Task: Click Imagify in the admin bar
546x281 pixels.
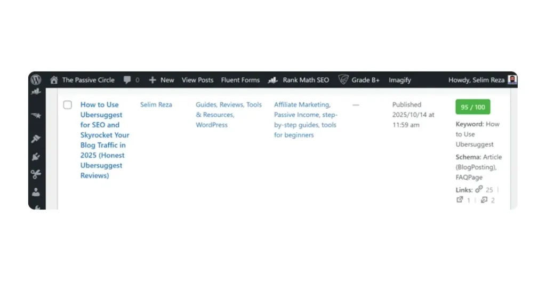Action: tap(399, 80)
